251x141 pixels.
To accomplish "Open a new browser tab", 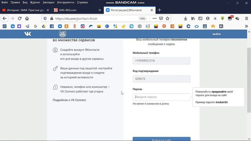I will tap(159, 10).
